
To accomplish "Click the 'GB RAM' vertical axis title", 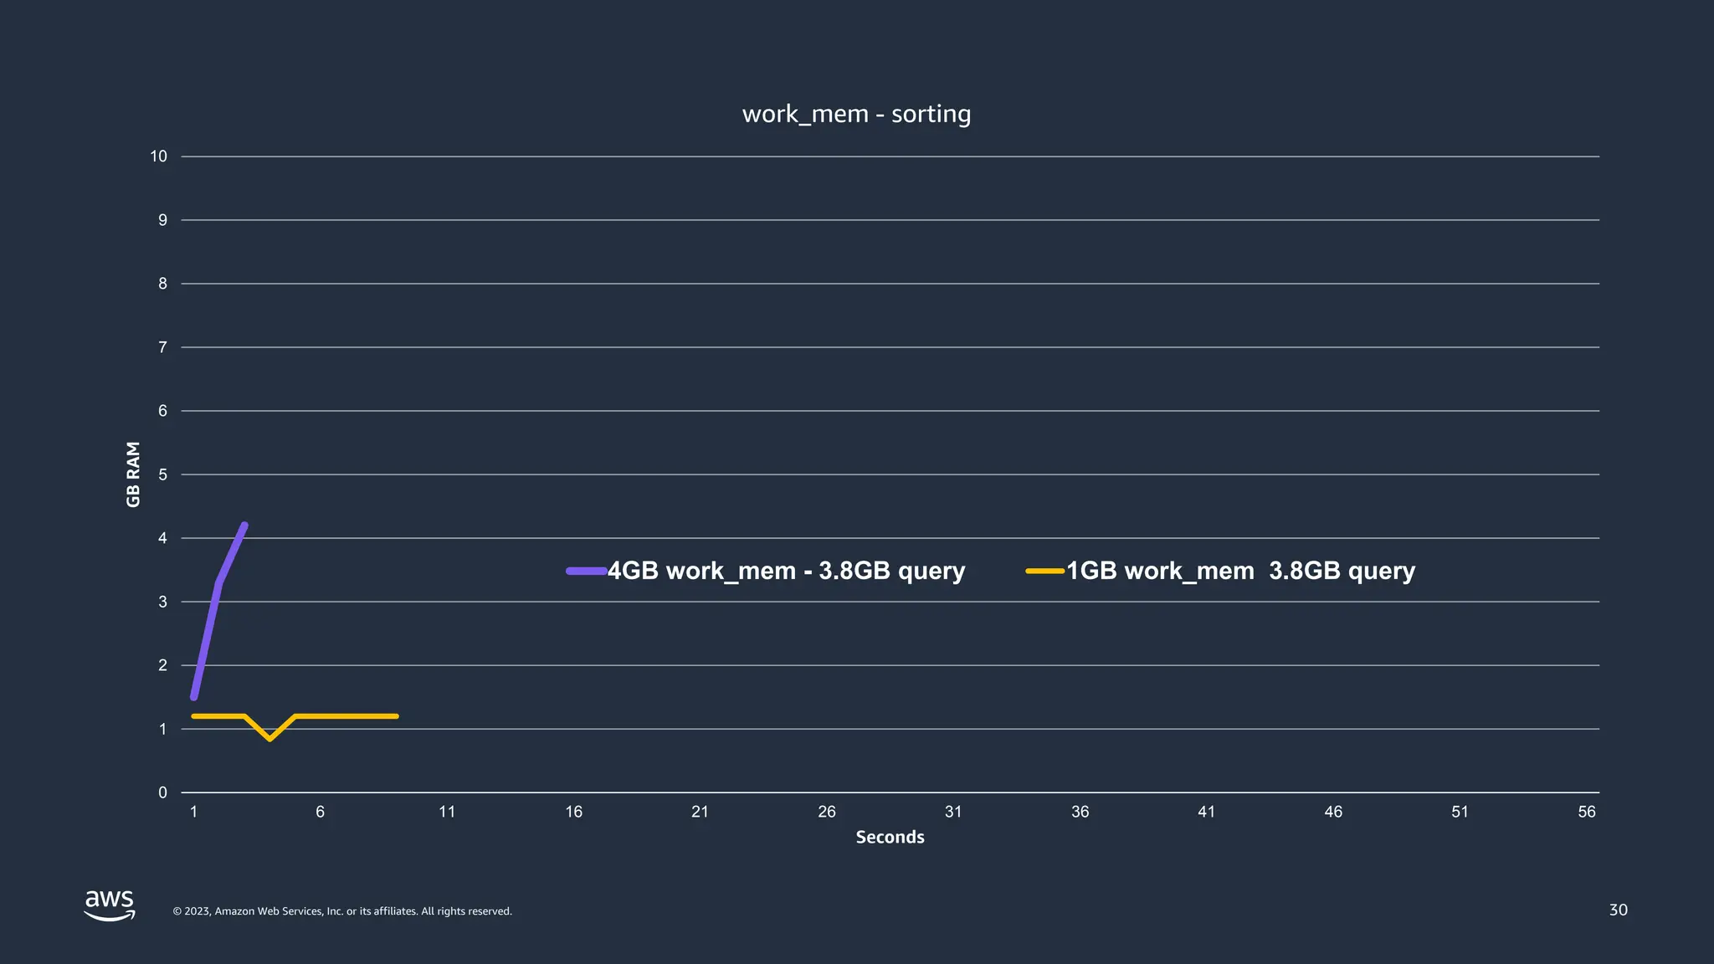I will click(133, 474).
